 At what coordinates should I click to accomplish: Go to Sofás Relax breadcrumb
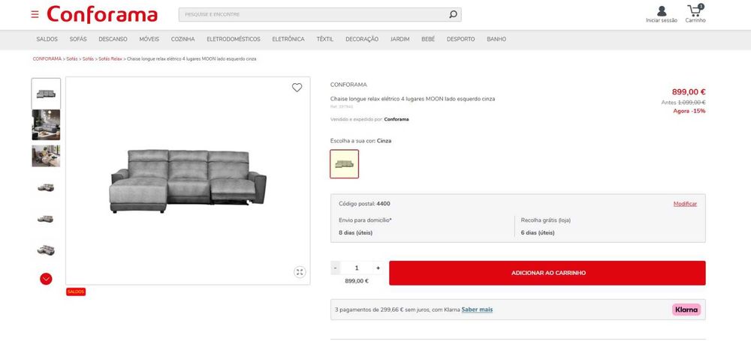pyautogui.click(x=110, y=58)
